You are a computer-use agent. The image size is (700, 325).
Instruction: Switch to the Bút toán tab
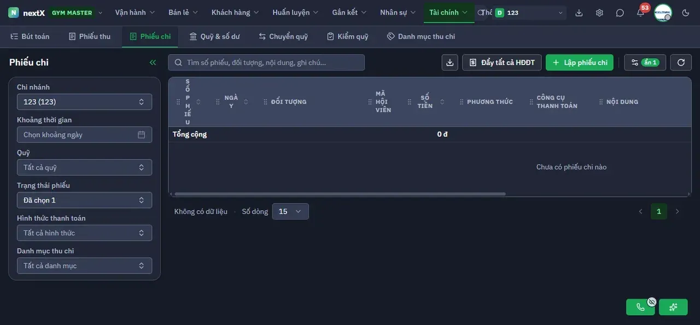tap(30, 37)
